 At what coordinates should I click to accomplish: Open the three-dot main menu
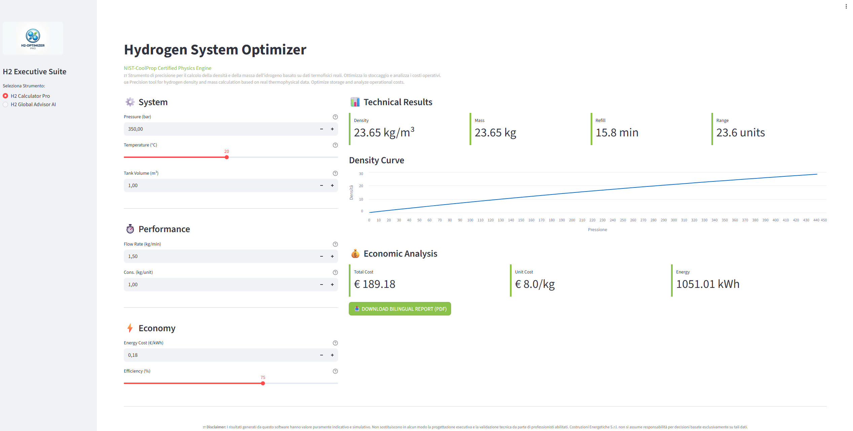coord(846,6)
